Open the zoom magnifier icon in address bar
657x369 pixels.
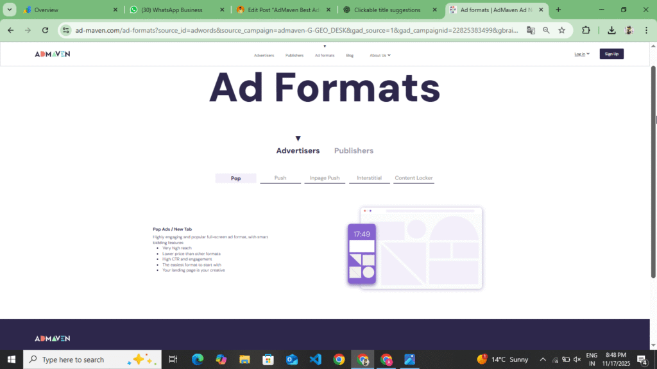[545, 30]
